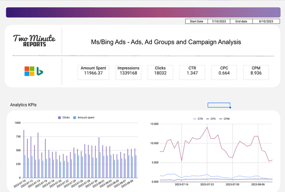Viewport: 285px width, 192px height.
Task: Click the report title Ms/Bing Ads heading
Action: pyautogui.click(x=166, y=42)
